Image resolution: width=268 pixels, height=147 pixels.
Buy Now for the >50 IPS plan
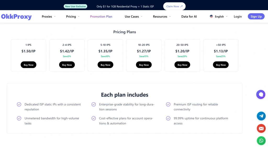tap(221, 65)
